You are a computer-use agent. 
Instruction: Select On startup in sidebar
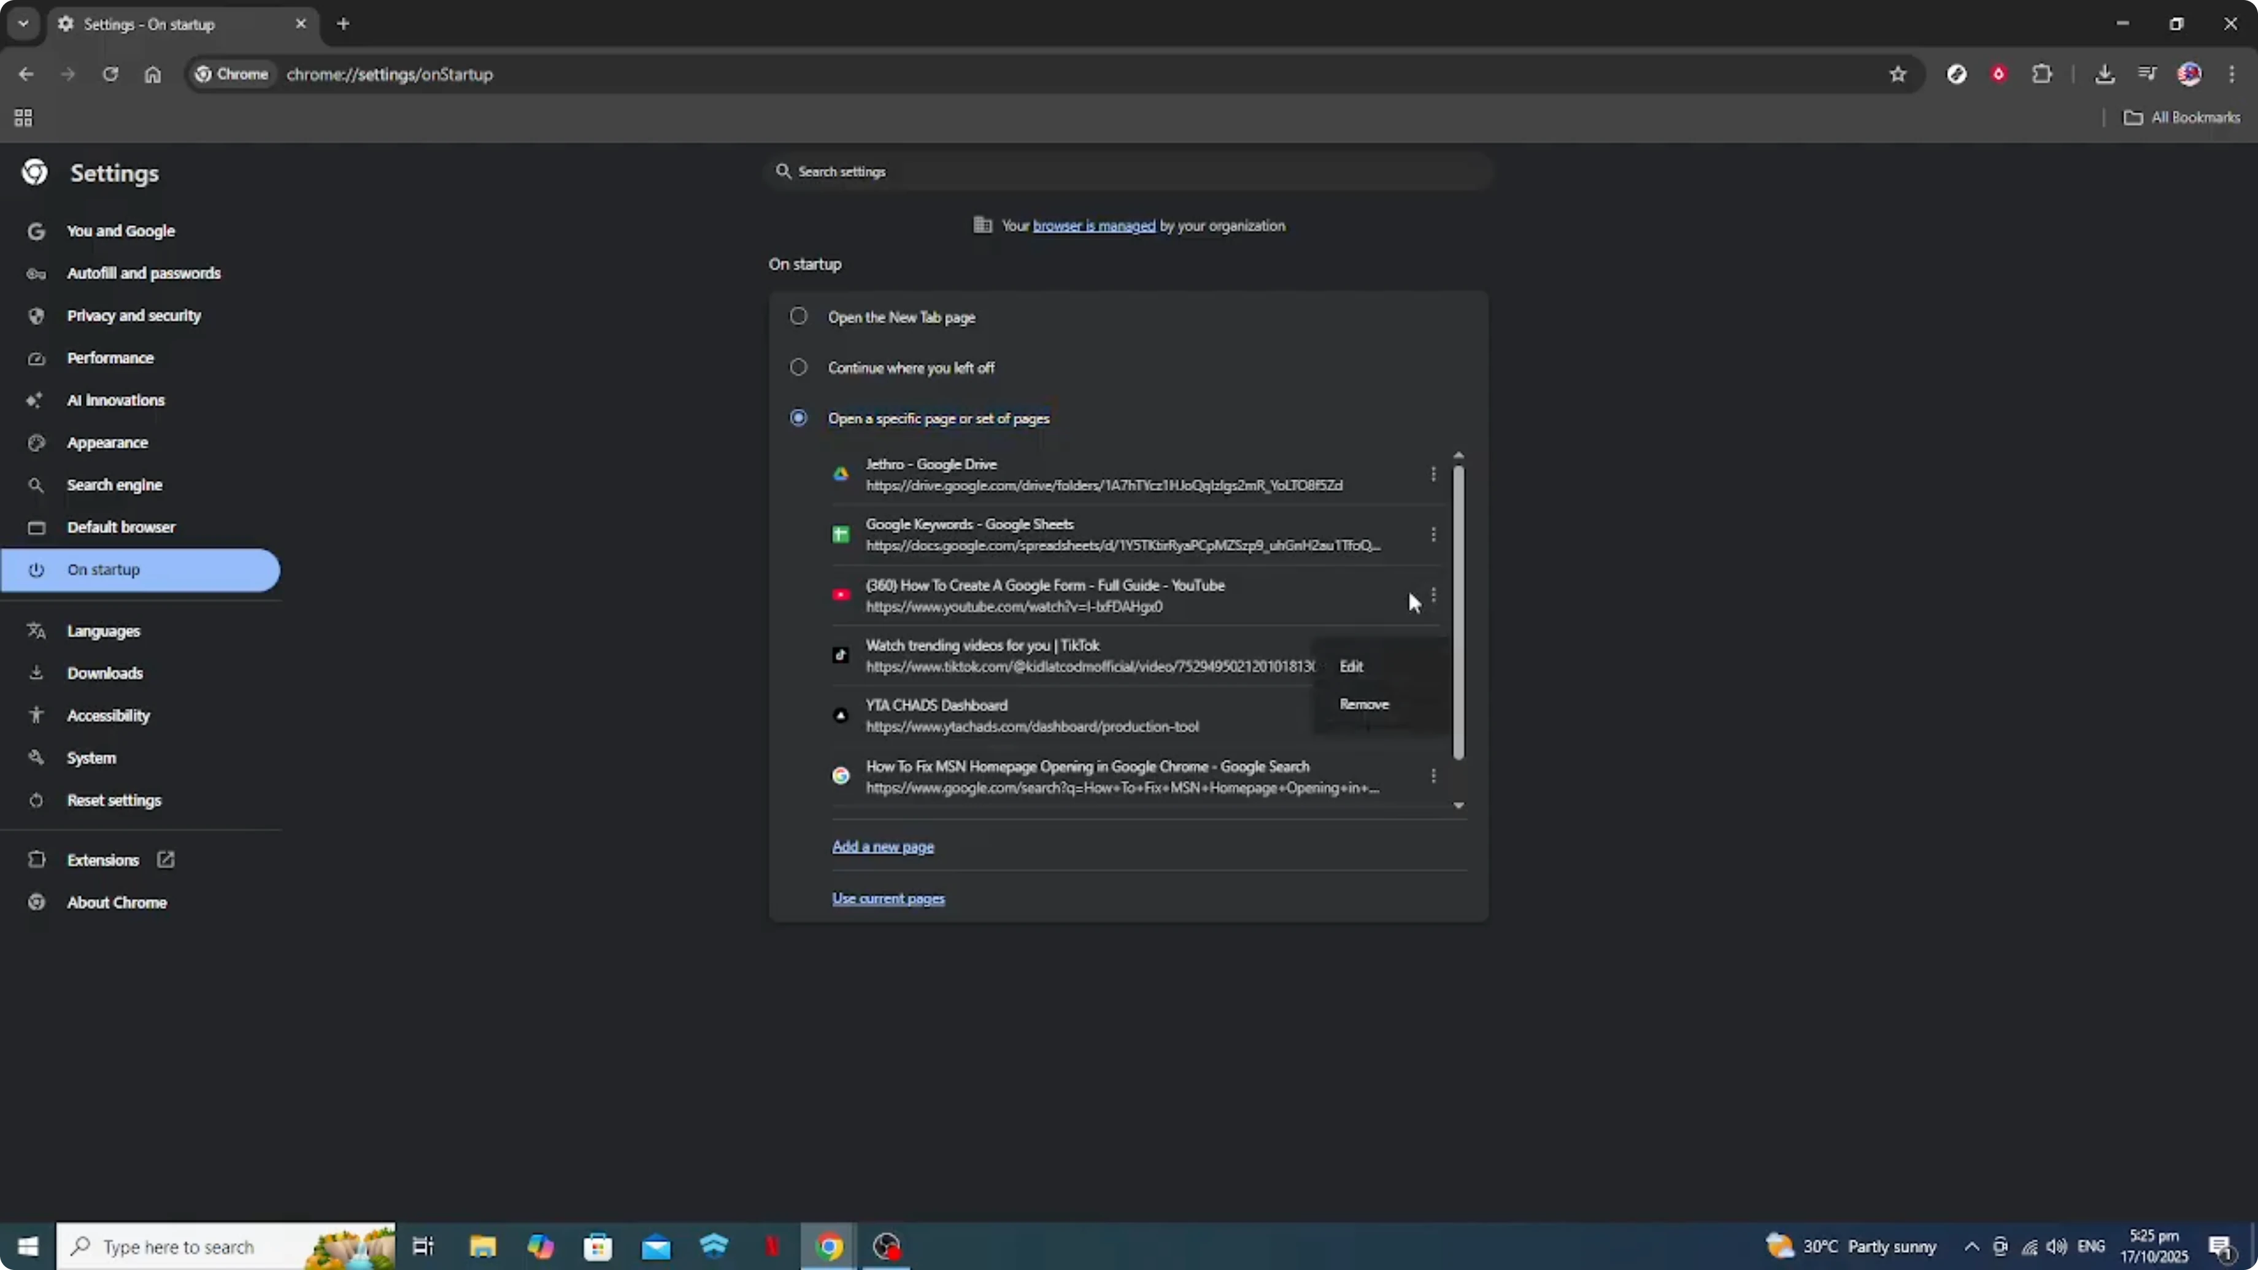[x=141, y=570]
